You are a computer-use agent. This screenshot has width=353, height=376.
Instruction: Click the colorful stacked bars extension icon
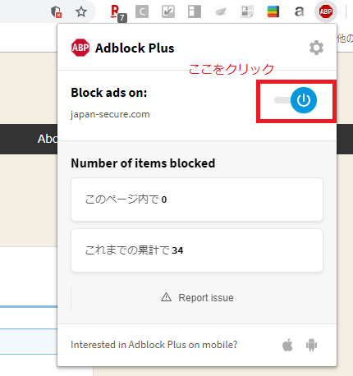click(273, 11)
